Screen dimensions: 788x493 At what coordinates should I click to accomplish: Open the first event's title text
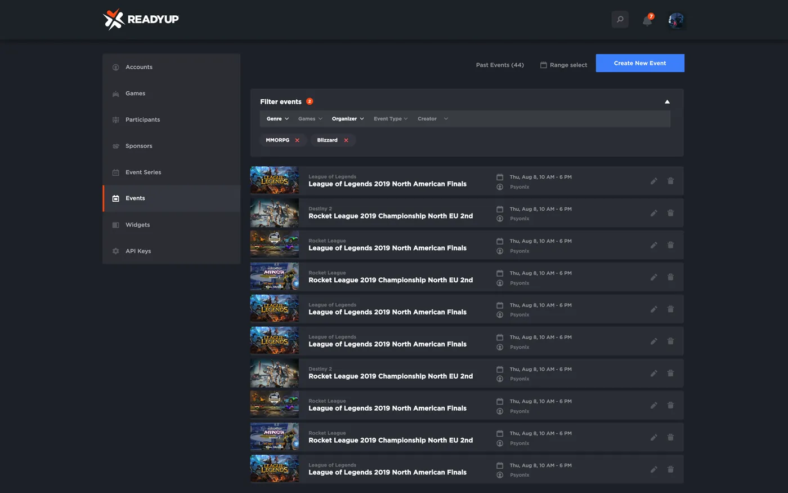click(x=387, y=184)
